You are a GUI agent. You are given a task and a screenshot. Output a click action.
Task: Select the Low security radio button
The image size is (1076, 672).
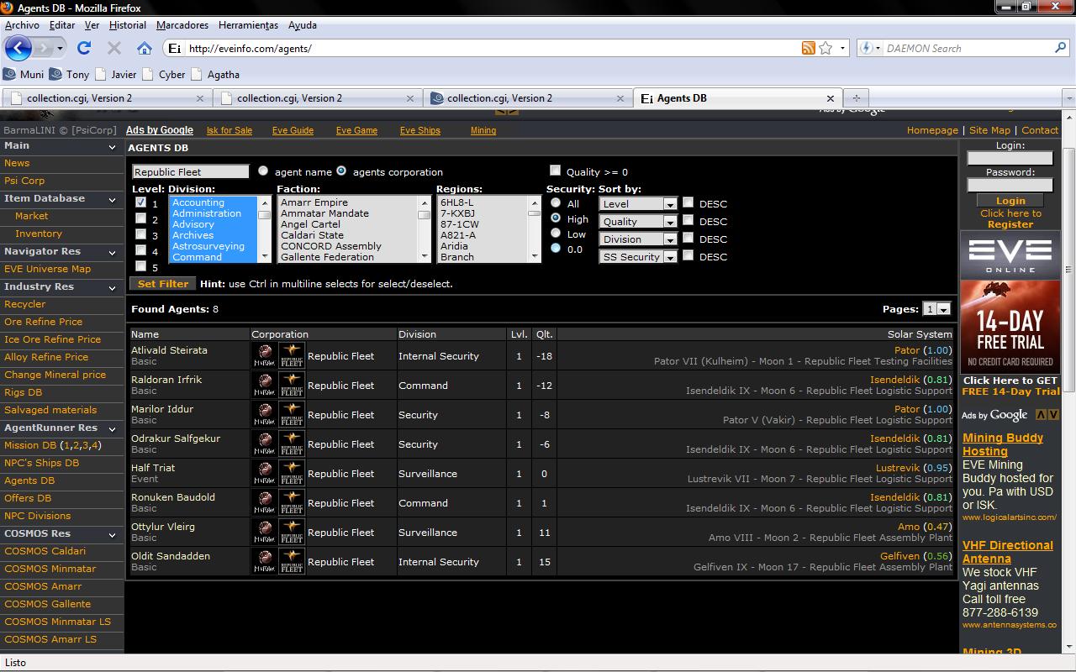pyautogui.click(x=556, y=234)
